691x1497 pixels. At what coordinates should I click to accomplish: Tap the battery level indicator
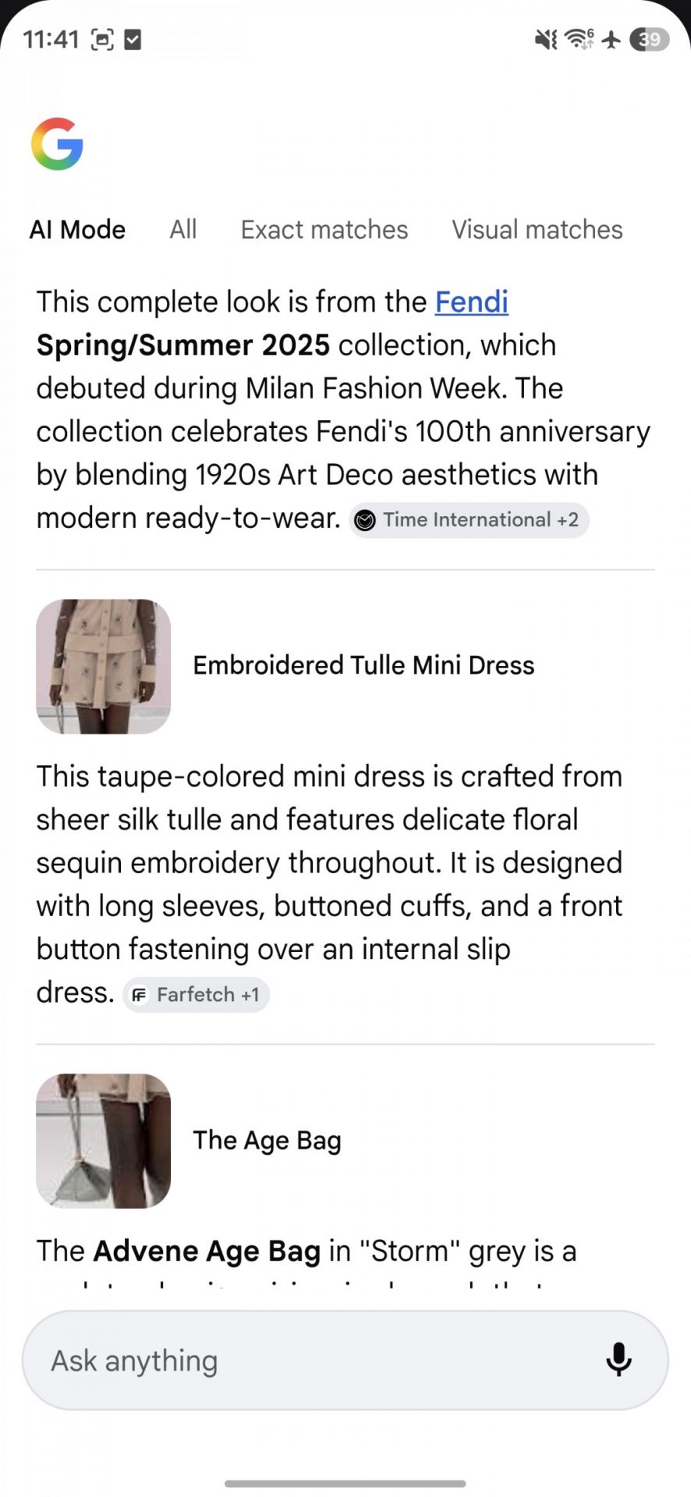coord(649,39)
